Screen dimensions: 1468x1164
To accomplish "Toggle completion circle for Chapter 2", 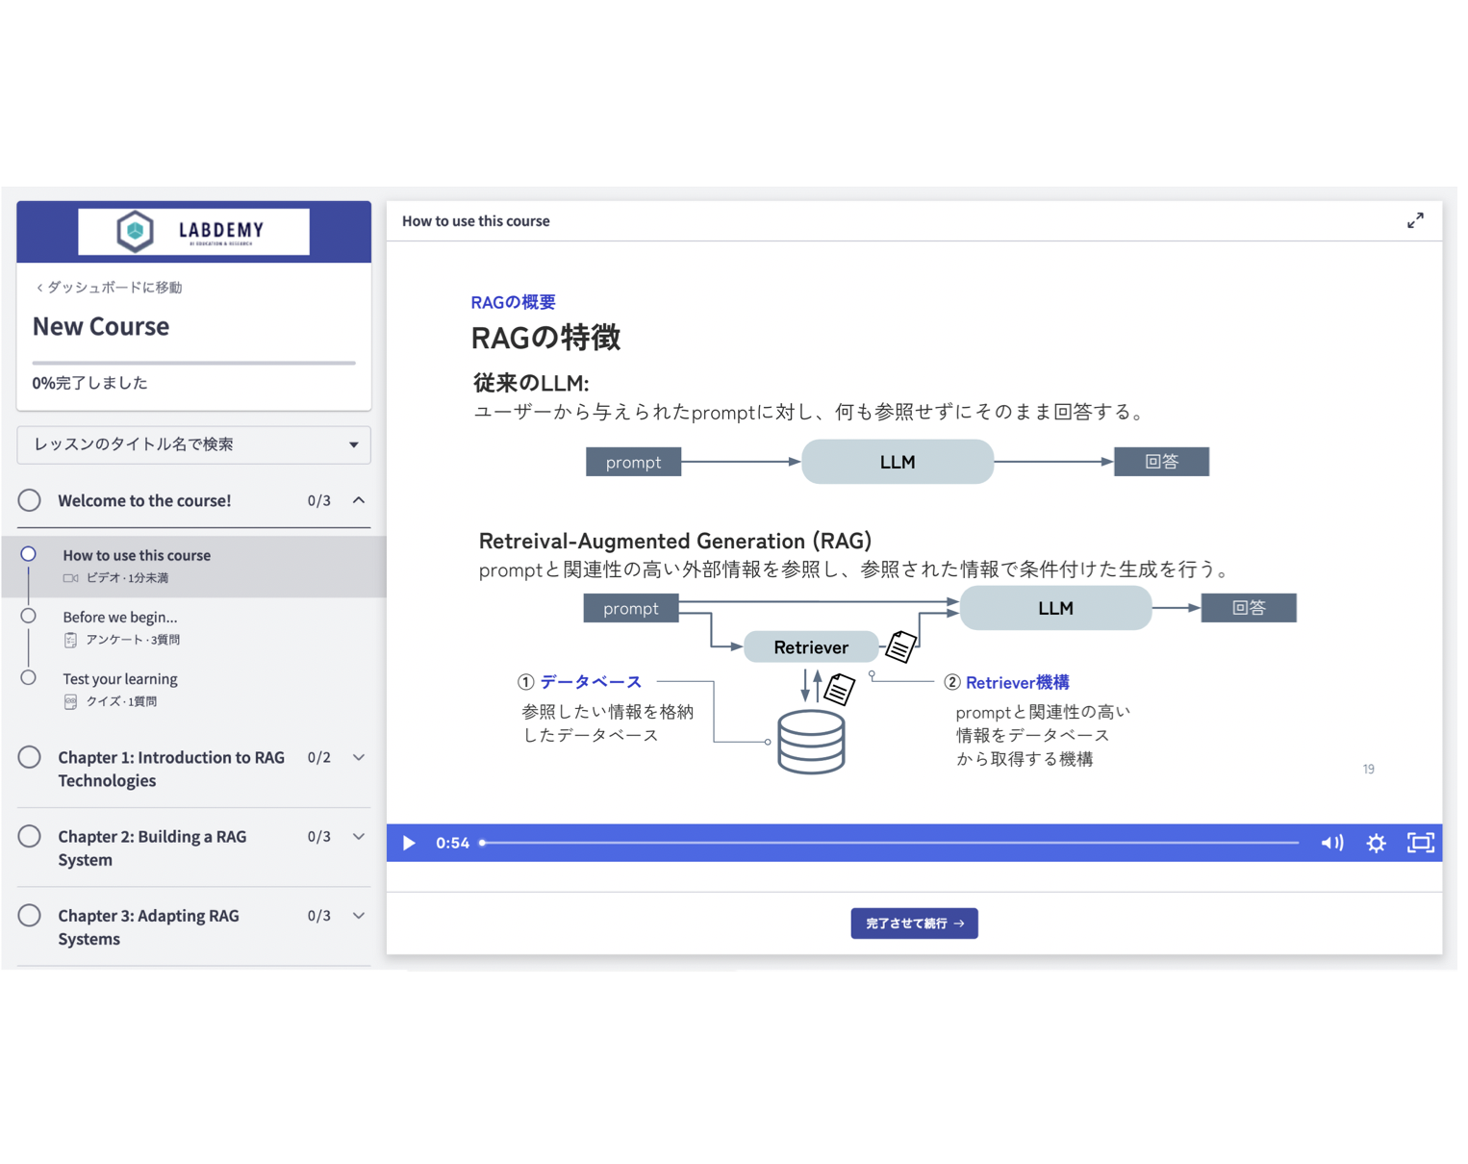I will coord(30,836).
